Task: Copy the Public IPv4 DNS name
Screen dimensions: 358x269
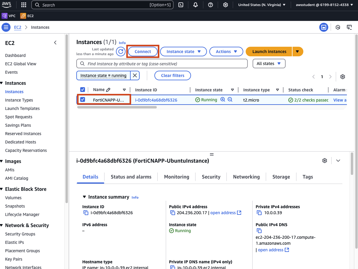Action: (x=259, y=231)
